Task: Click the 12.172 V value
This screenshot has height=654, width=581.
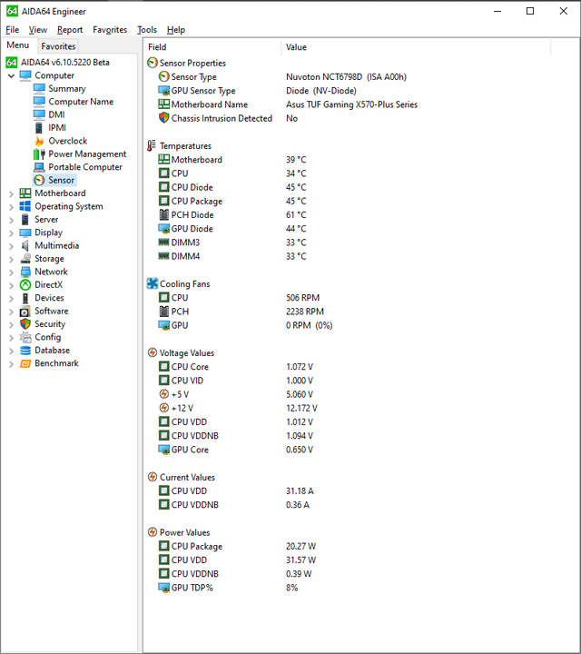Action: [x=301, y=408]
